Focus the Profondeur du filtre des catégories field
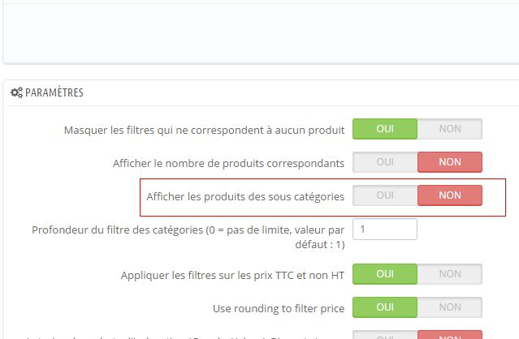519x339 pixels. [x=385, y=230]
